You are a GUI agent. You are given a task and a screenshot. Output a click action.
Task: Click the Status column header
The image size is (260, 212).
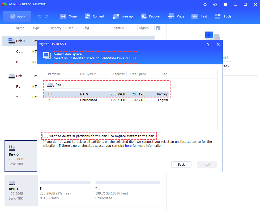tap(119, 28)
